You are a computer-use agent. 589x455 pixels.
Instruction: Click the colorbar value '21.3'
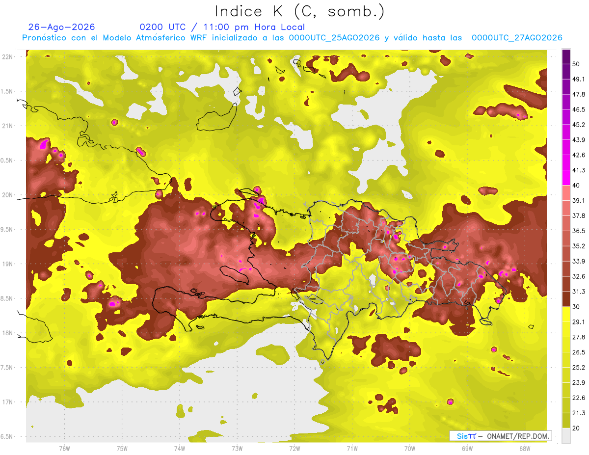[579, 413]
